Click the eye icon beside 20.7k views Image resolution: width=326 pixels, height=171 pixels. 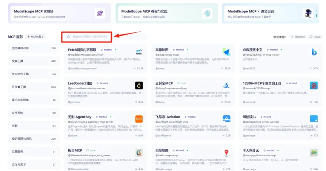[222, 102]
